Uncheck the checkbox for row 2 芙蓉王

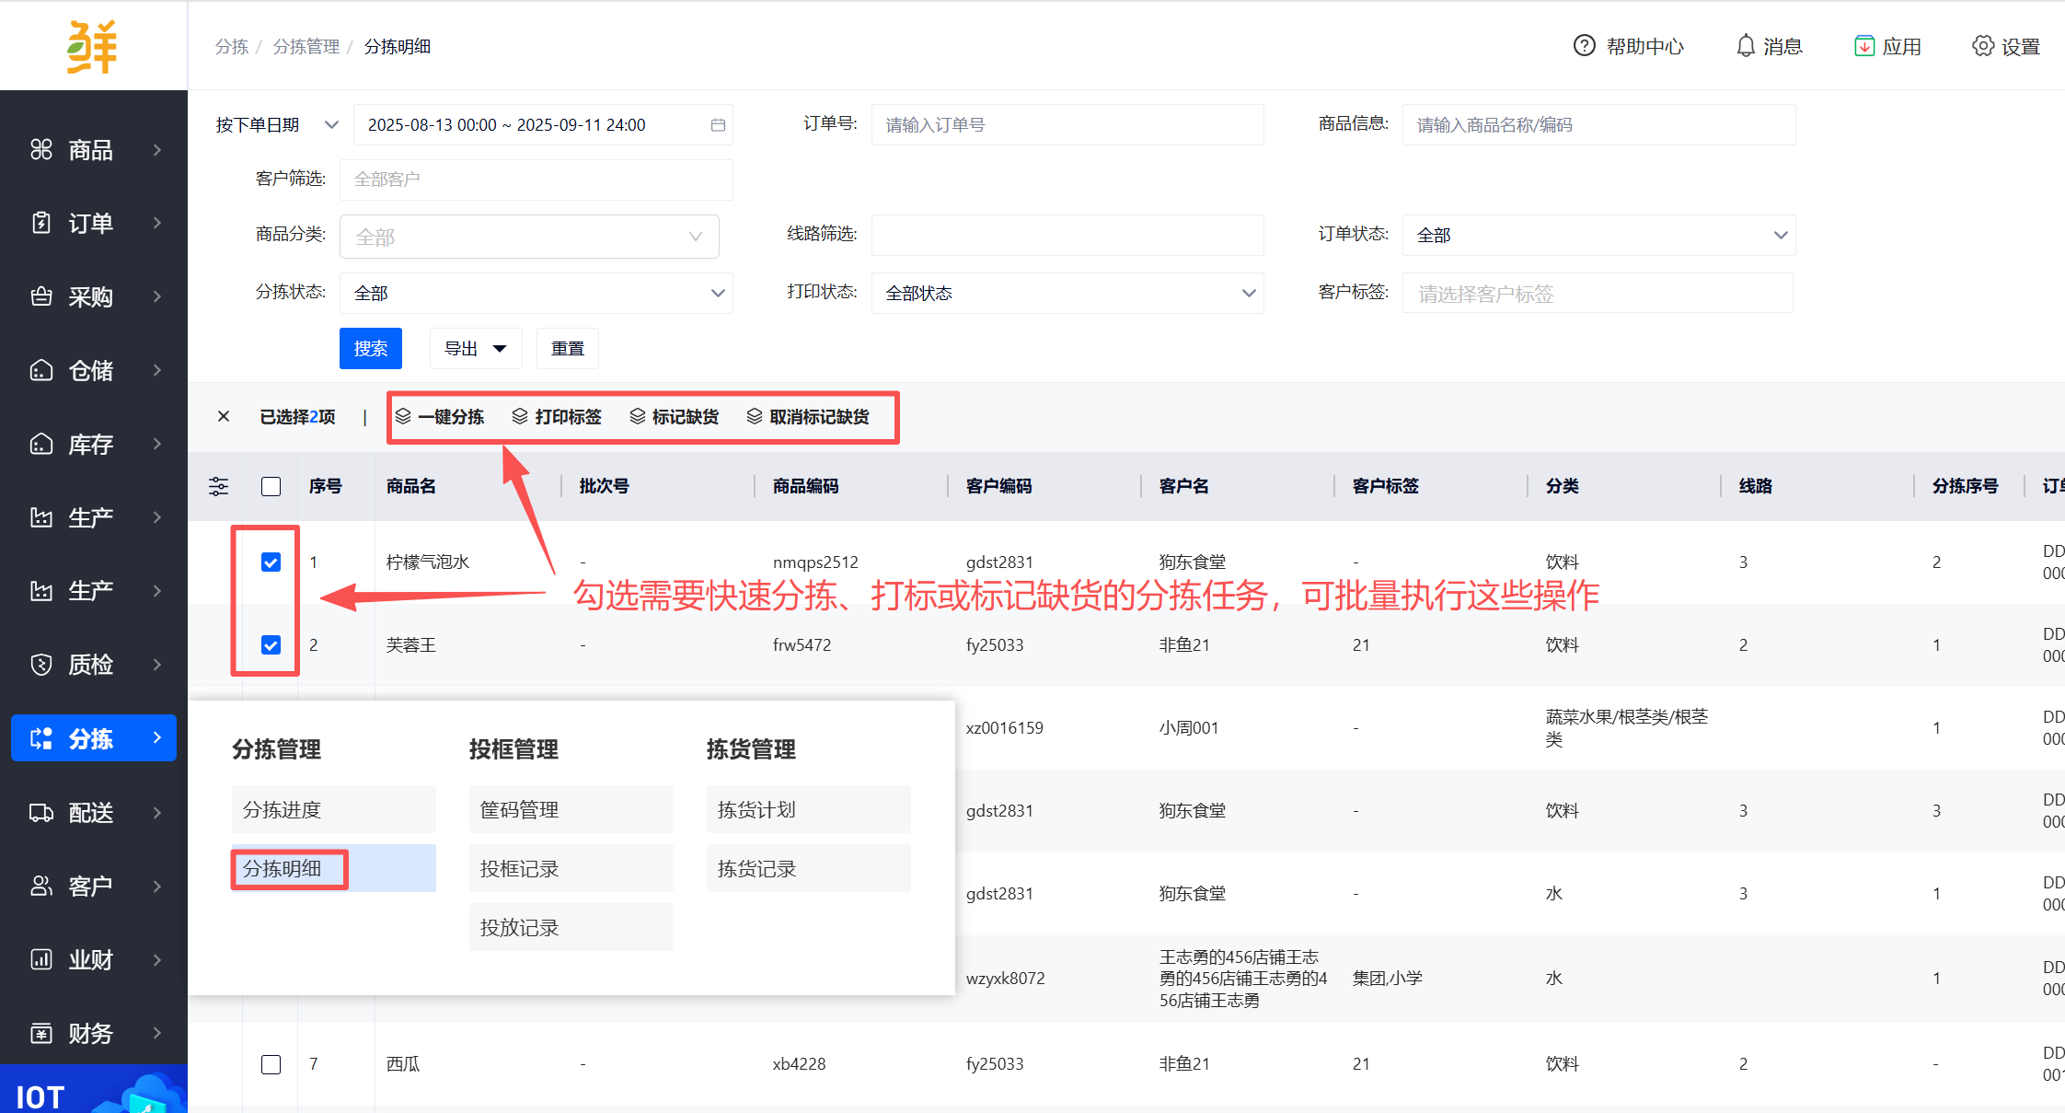point(271,645)
